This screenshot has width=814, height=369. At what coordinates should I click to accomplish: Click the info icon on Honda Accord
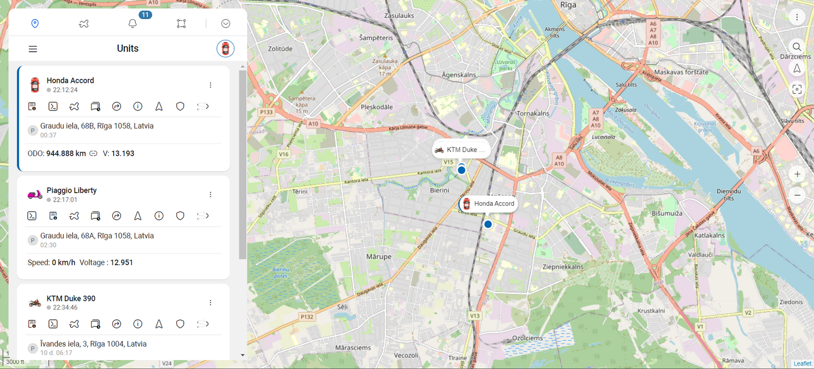137,106
